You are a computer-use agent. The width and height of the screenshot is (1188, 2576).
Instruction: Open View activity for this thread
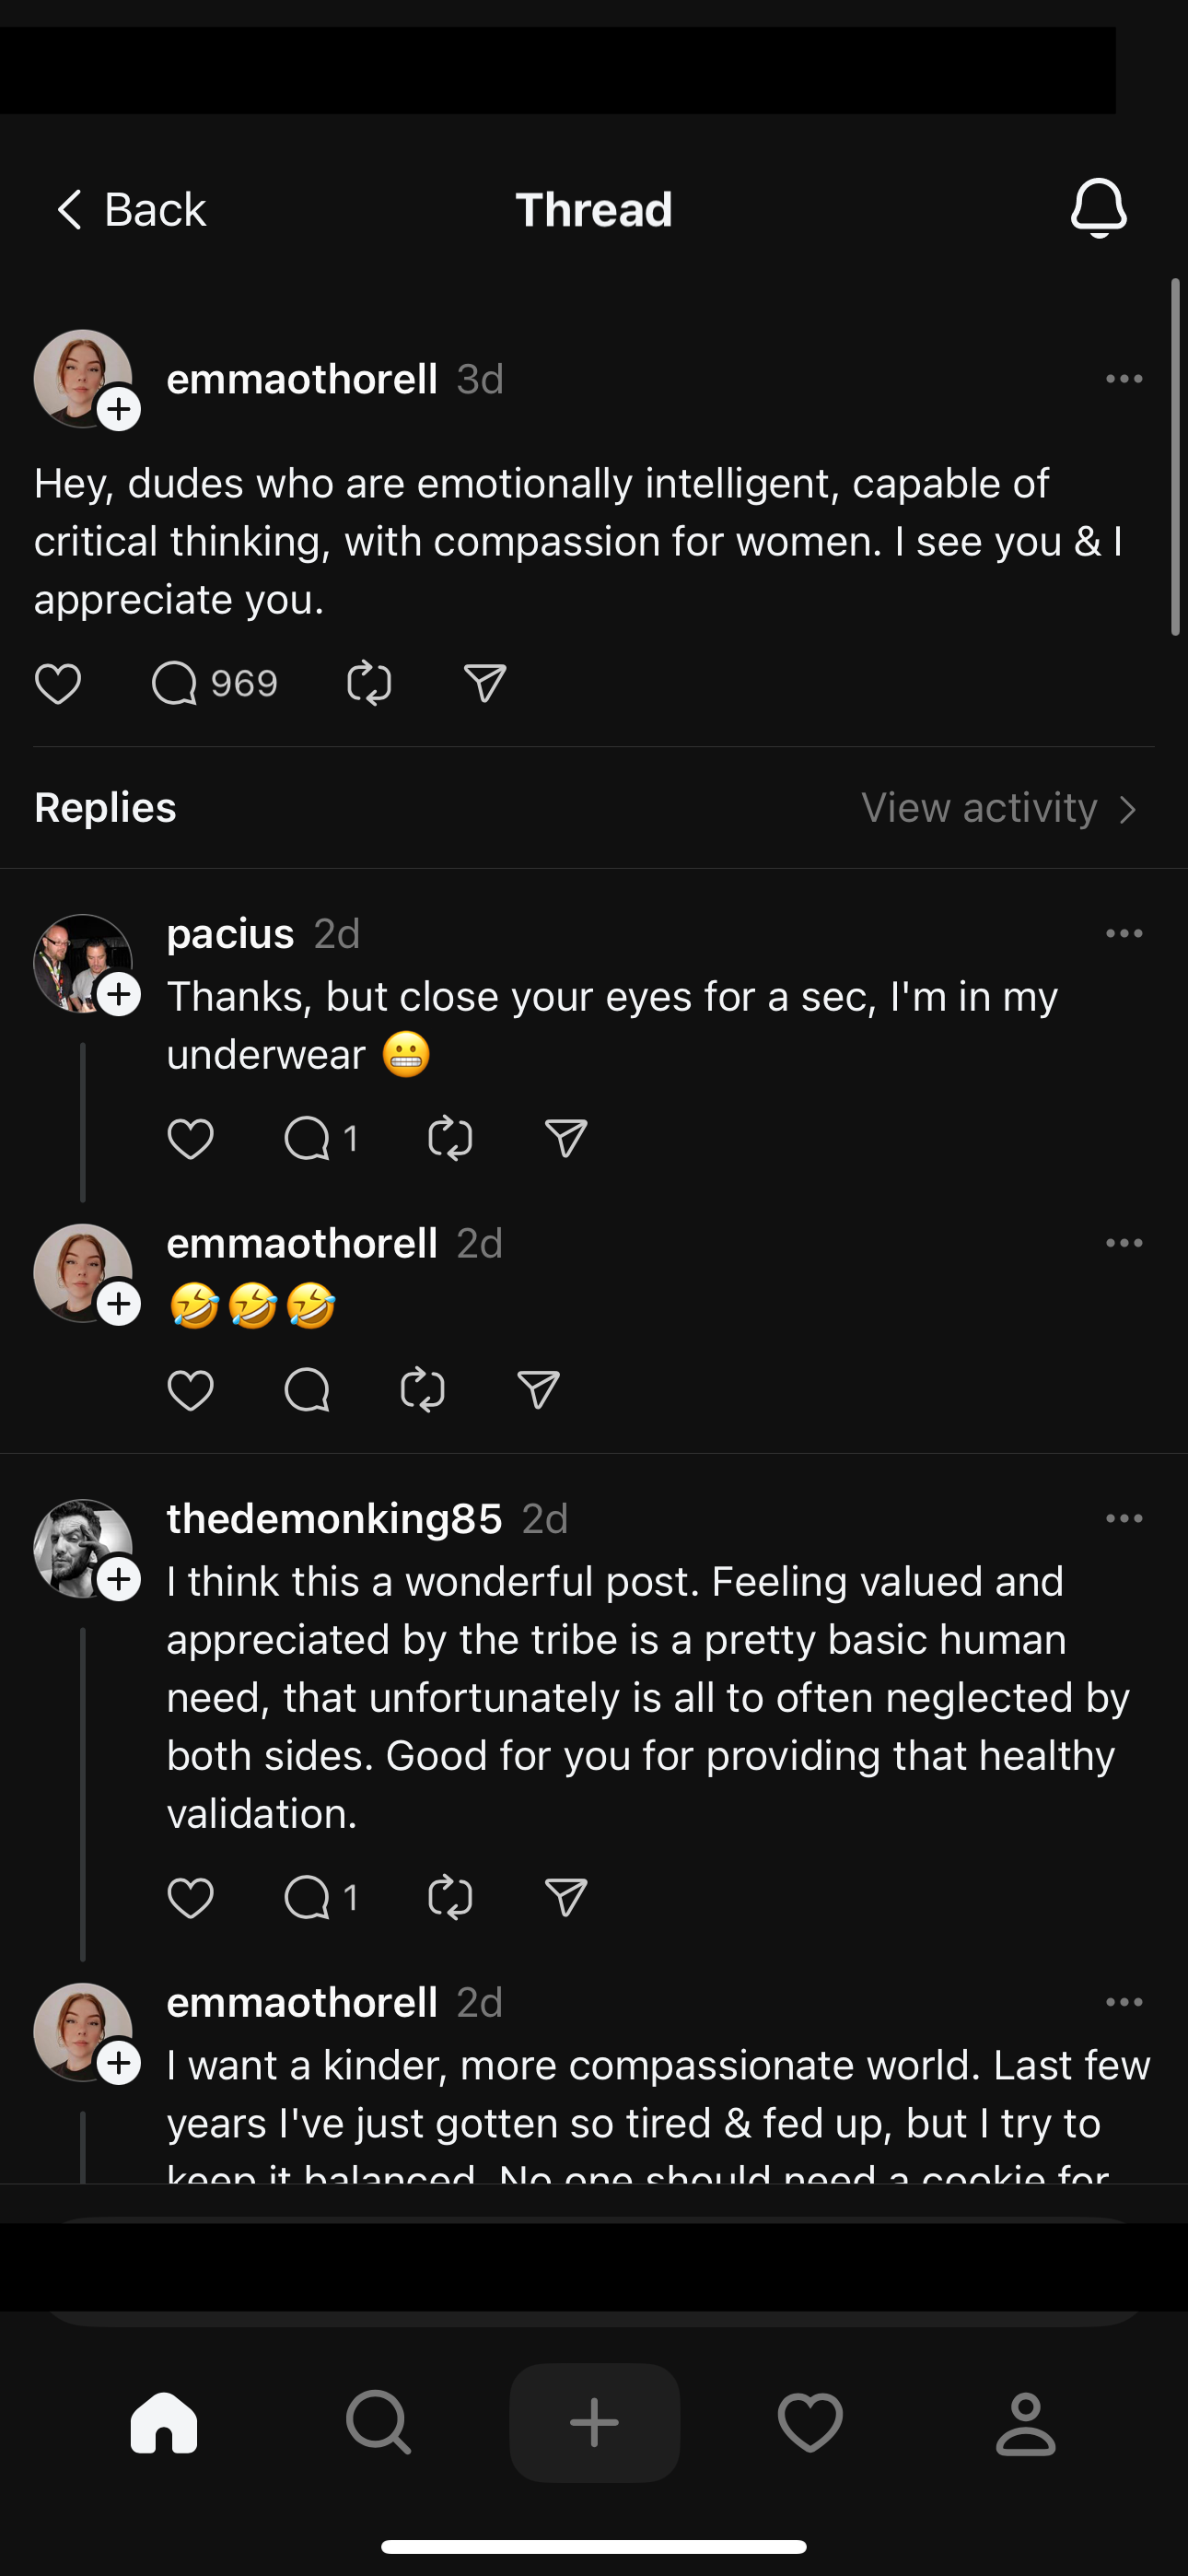point(998,808)
